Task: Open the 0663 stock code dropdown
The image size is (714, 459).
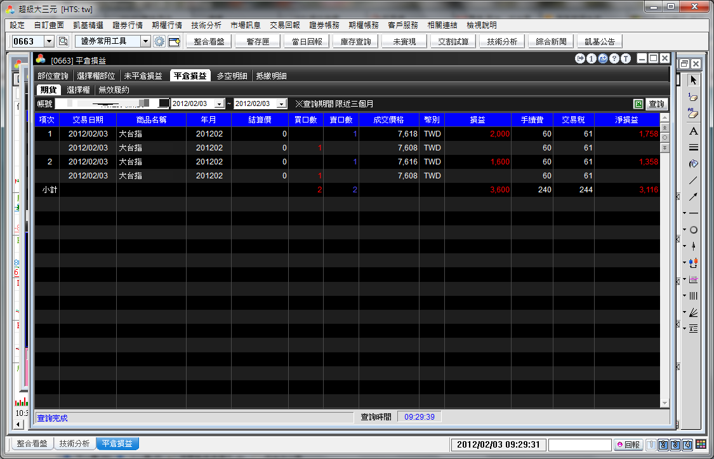Action: [x=50, y=41]
